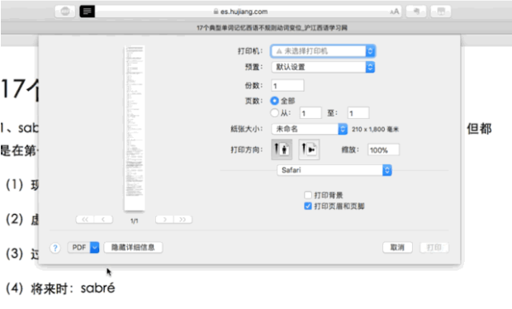The width and height of the screenshot is (512, 309).
Task: Click the page range start field
Action: [x=311, y=113]
